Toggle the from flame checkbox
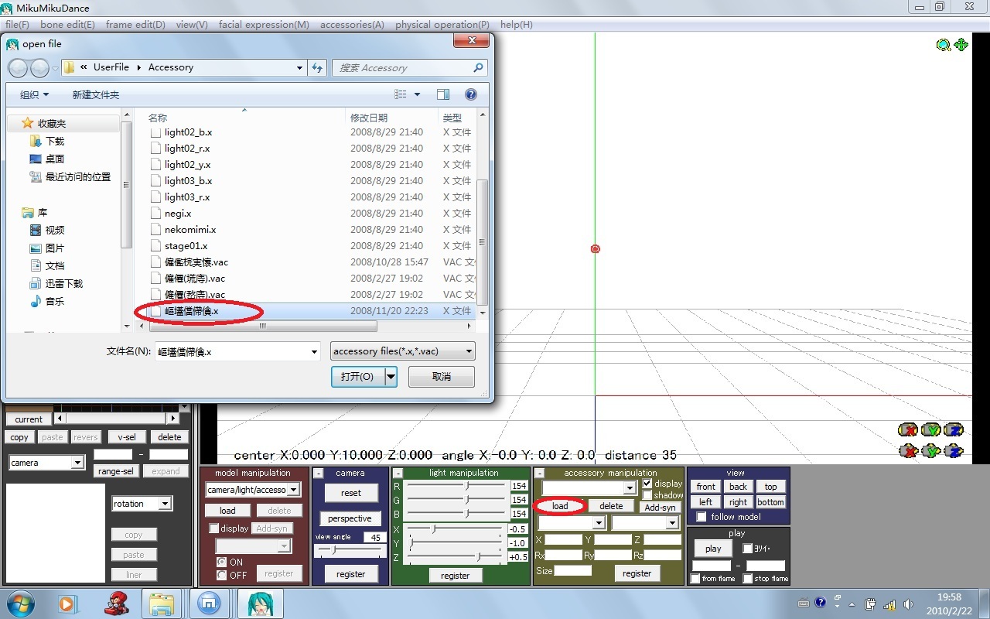 coord(695,579)
